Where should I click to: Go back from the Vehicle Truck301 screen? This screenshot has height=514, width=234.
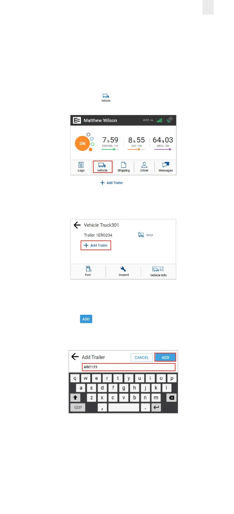click(x=77, y=225)
